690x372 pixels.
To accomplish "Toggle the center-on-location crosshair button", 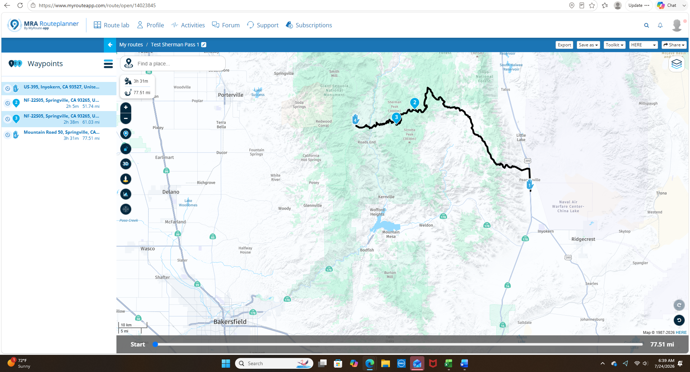I will pos(125,209).
